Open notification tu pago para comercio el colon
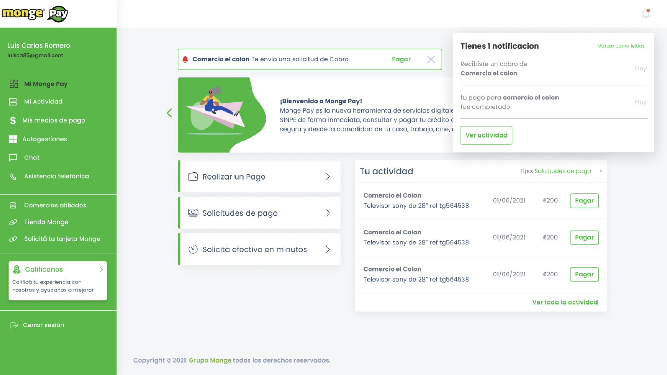The height and width of the screenshot is (375, 667). tap(553, 102)
